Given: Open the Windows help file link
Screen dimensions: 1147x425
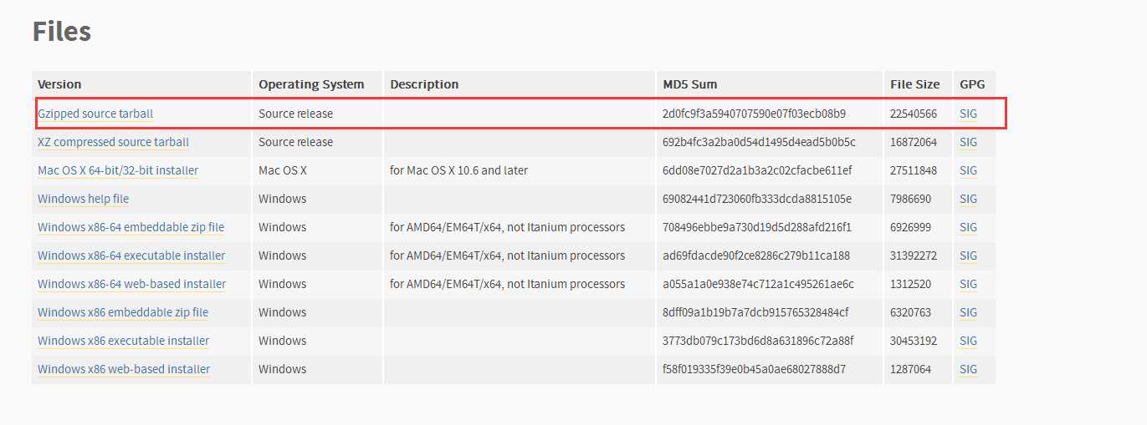Looking at the screenshot, I should click(83, 199).
